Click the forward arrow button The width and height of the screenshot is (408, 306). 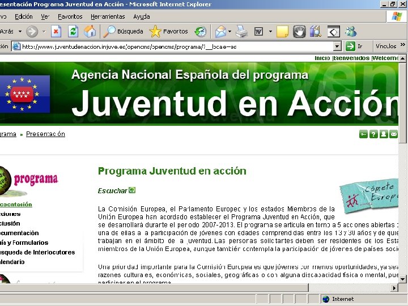(x=32, y=32)
